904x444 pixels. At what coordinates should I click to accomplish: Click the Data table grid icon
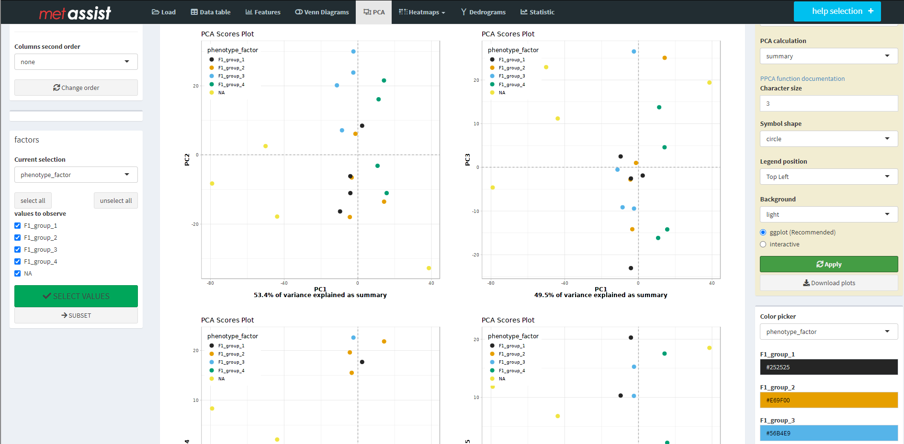pyautogui.click(x=194, y=12)
